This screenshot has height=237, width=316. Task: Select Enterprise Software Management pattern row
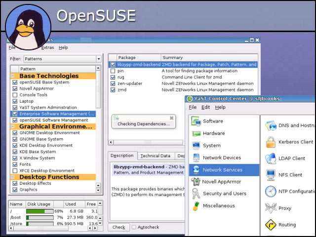click(53, 114)
